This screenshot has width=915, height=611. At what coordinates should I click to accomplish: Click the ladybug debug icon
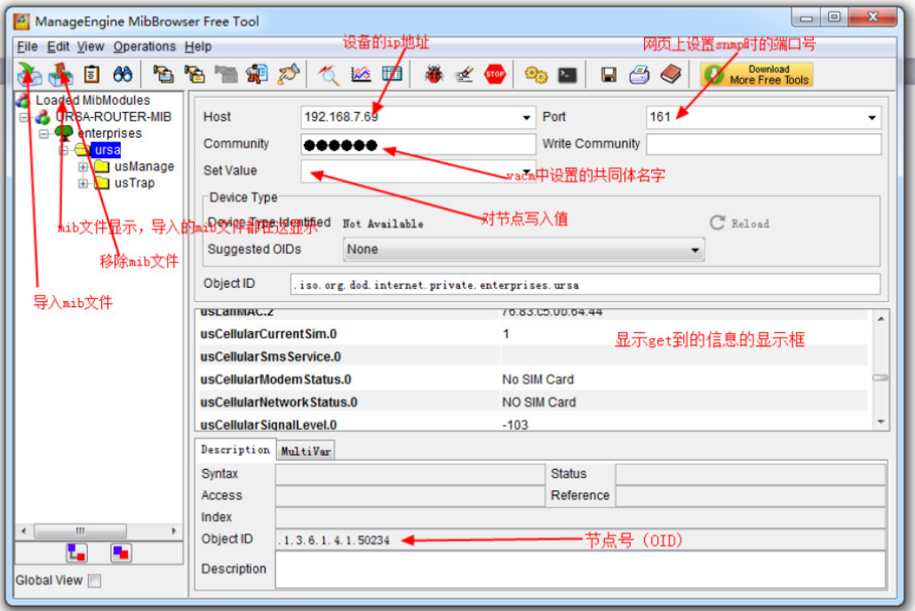coord(434,74)
